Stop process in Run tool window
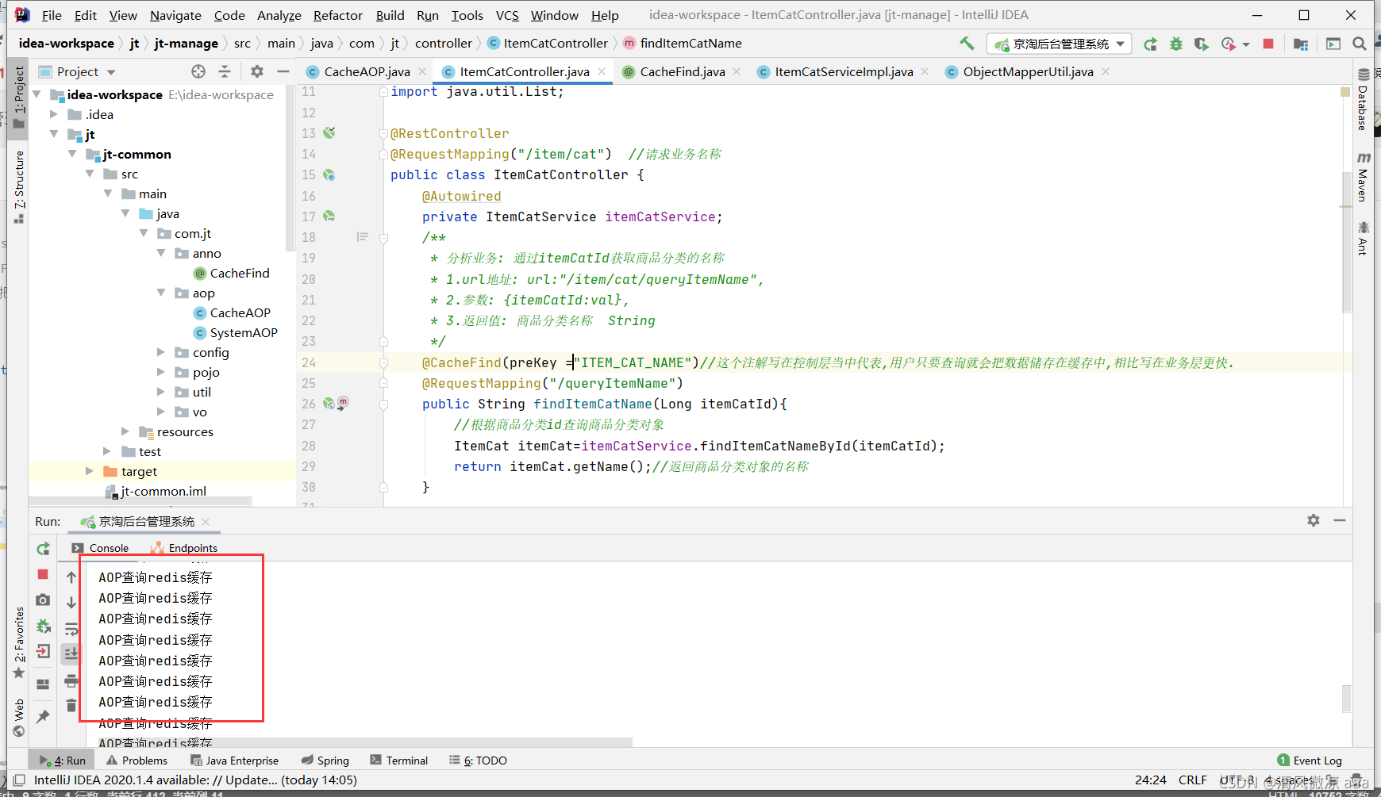The height and width of the screenshot is (797, 1381). [x=44, y=574]
